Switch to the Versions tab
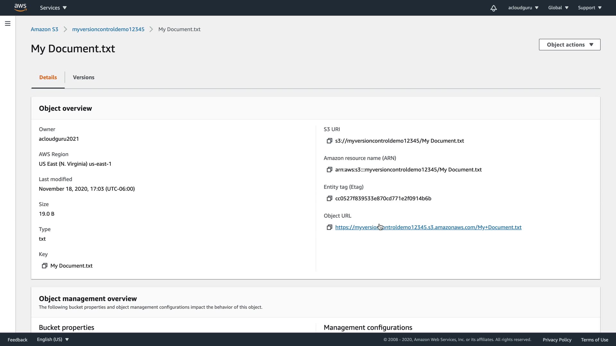This screenshot has width=616, height=346. click(x=83, y=77)
